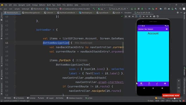Open the TODO tool window
Image resolution: width=186 pixels, height=105 pixels.
[8, 98]
